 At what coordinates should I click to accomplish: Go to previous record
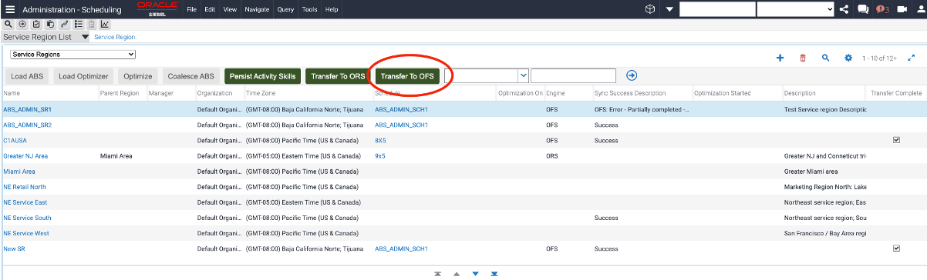[456, 274]
